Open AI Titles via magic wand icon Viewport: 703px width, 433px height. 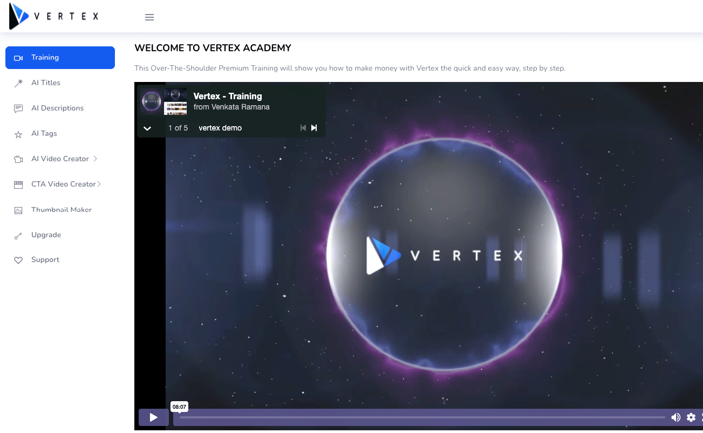click(x=19, y=83)
